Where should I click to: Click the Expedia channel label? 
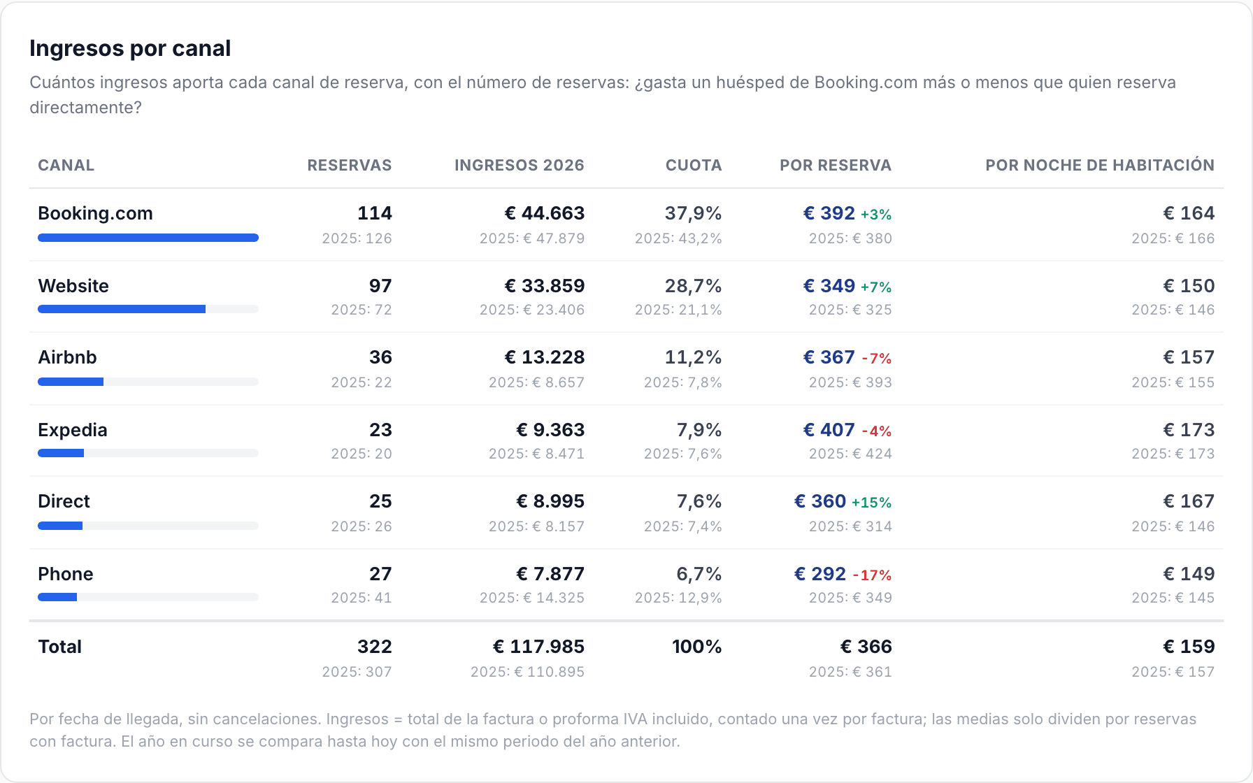point(73,430)
